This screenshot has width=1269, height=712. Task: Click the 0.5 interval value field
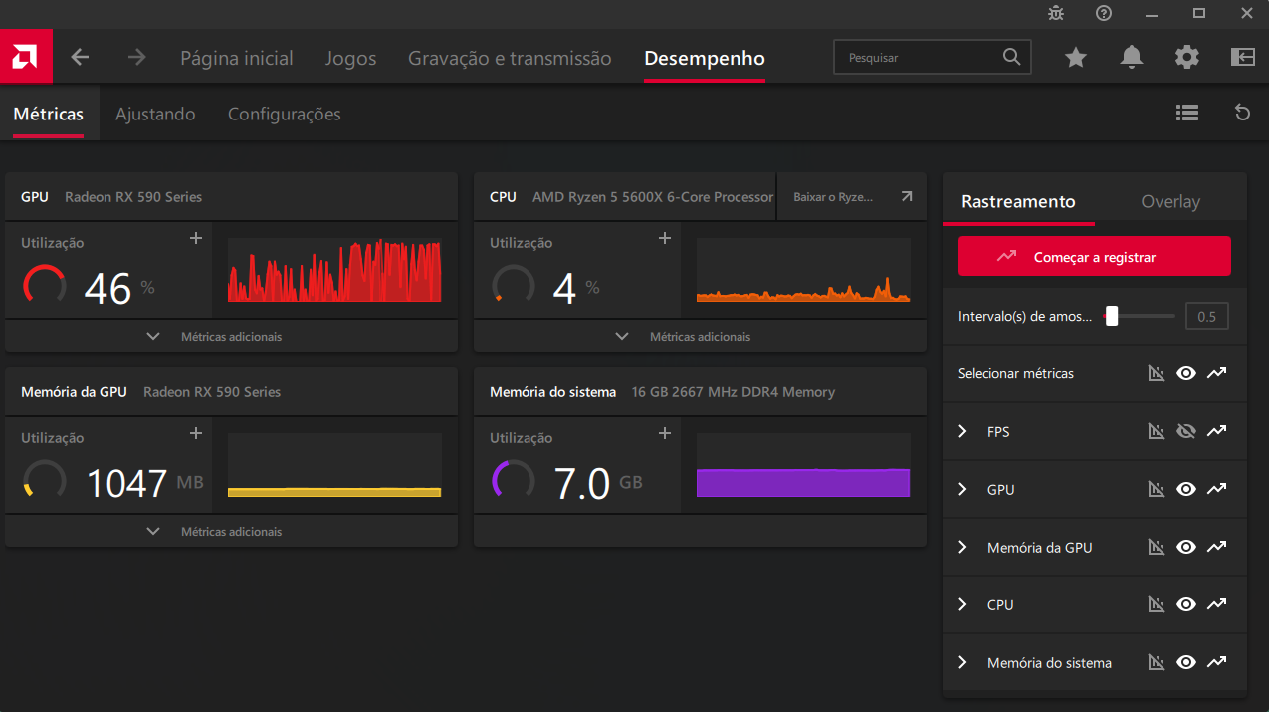(x=1207, y=317)
